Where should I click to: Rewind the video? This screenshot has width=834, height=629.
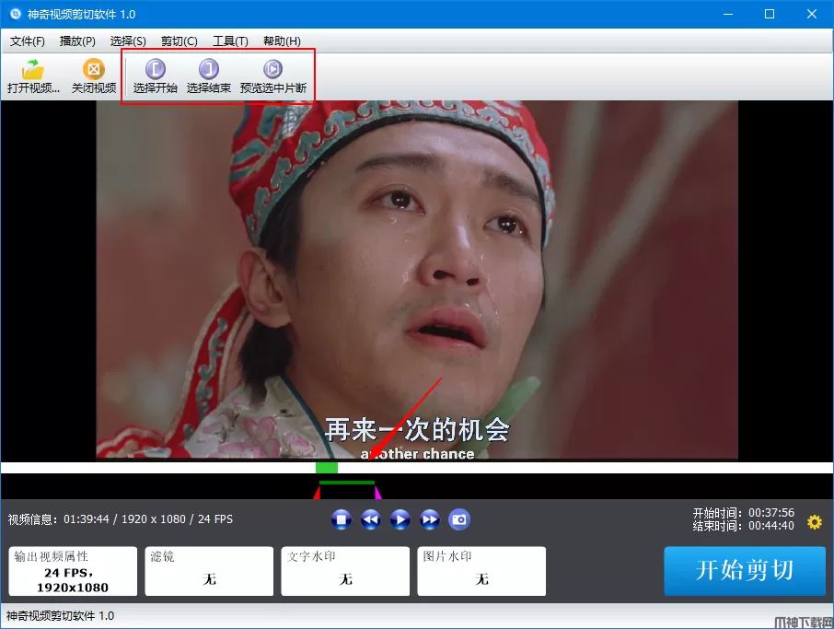(x=371, y=519)
